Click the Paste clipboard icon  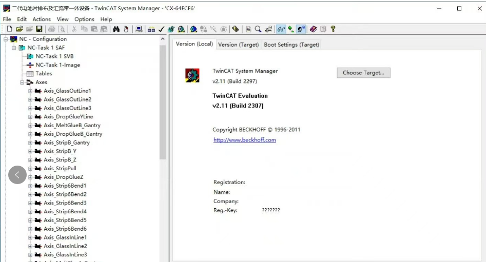pos(94,29)
